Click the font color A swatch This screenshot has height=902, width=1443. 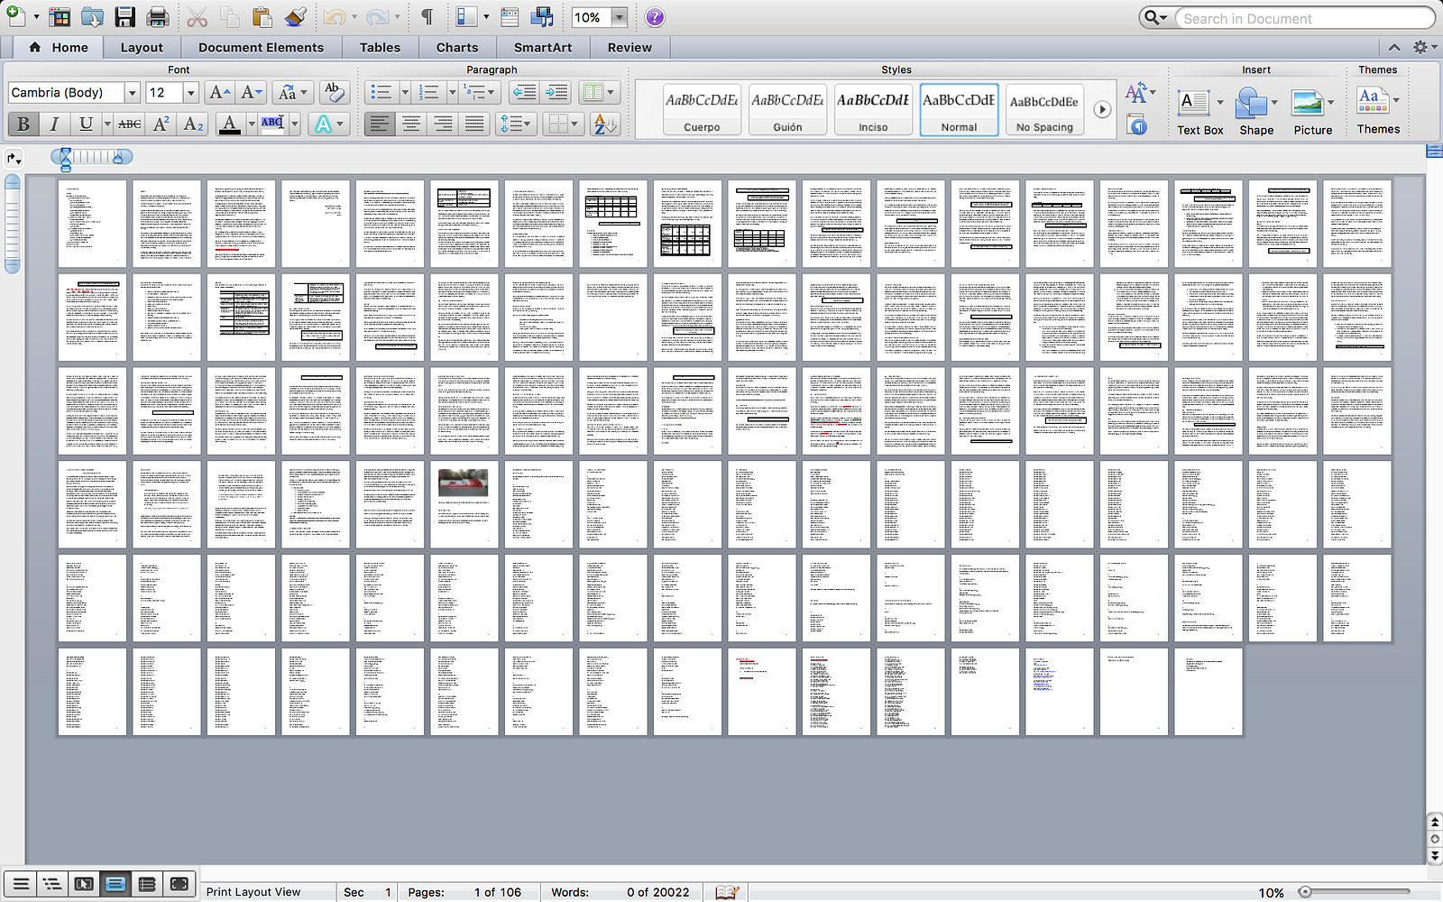click(x=230, y=124)
